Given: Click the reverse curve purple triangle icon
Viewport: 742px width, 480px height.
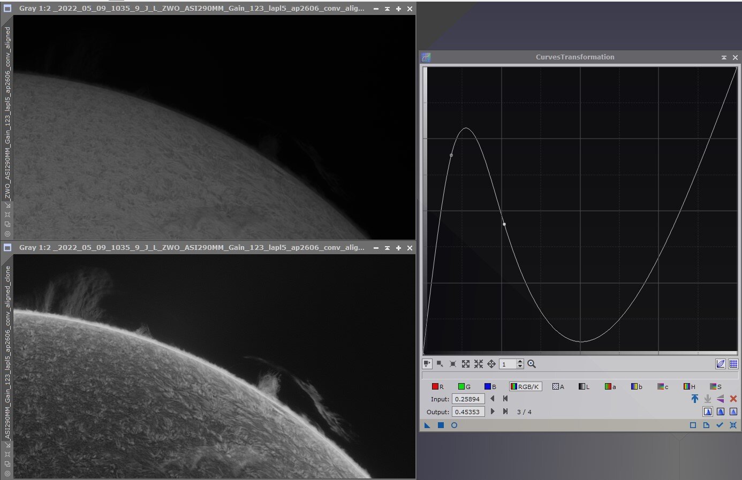Looking at the screenshot, I should click(x=721, y=399).
